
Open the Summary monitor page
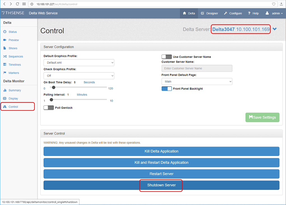(15, 90)
